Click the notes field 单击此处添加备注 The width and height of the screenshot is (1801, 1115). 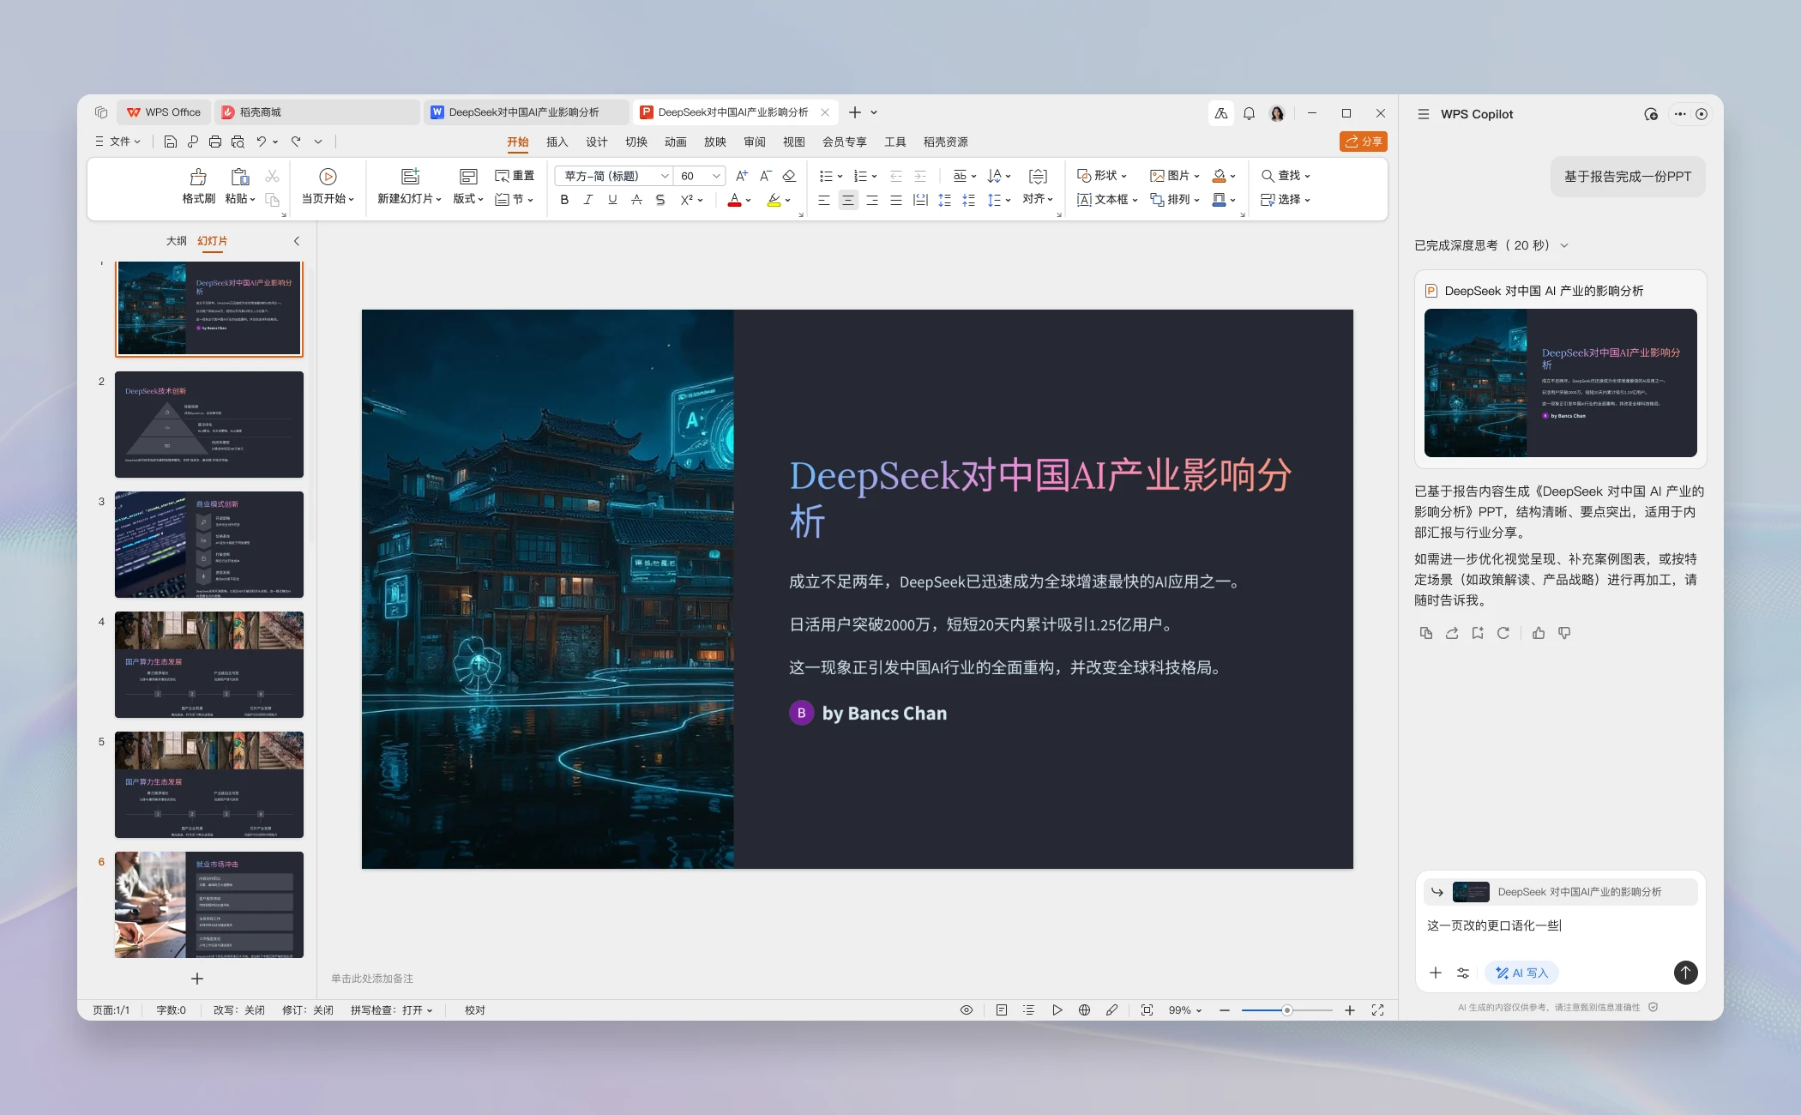(x=372, y=979)
